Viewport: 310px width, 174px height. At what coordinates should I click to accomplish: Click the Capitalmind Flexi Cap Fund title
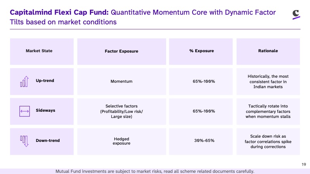point(59,12)
